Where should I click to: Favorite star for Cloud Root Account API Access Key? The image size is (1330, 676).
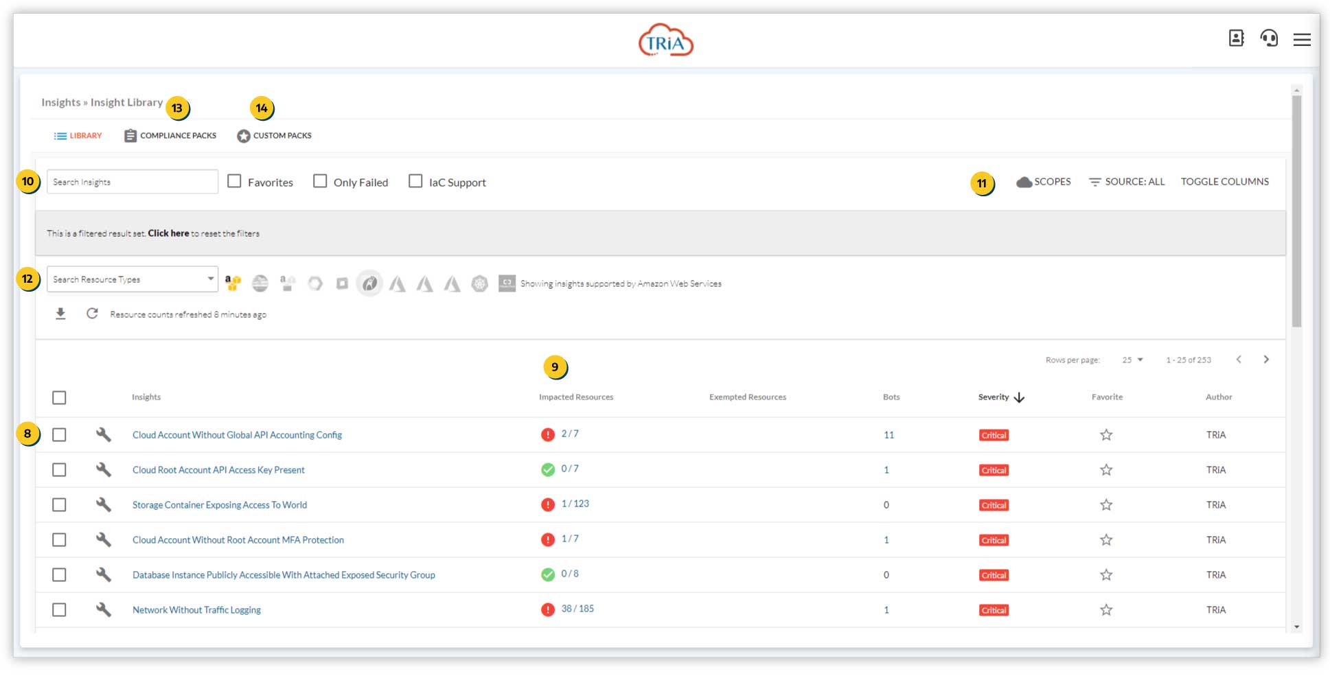click(x=1106, y=469)
